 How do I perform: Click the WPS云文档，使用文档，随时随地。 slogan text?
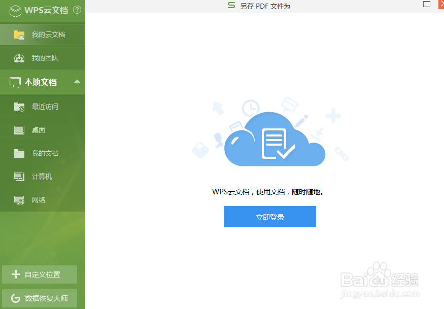coord(268,192)
